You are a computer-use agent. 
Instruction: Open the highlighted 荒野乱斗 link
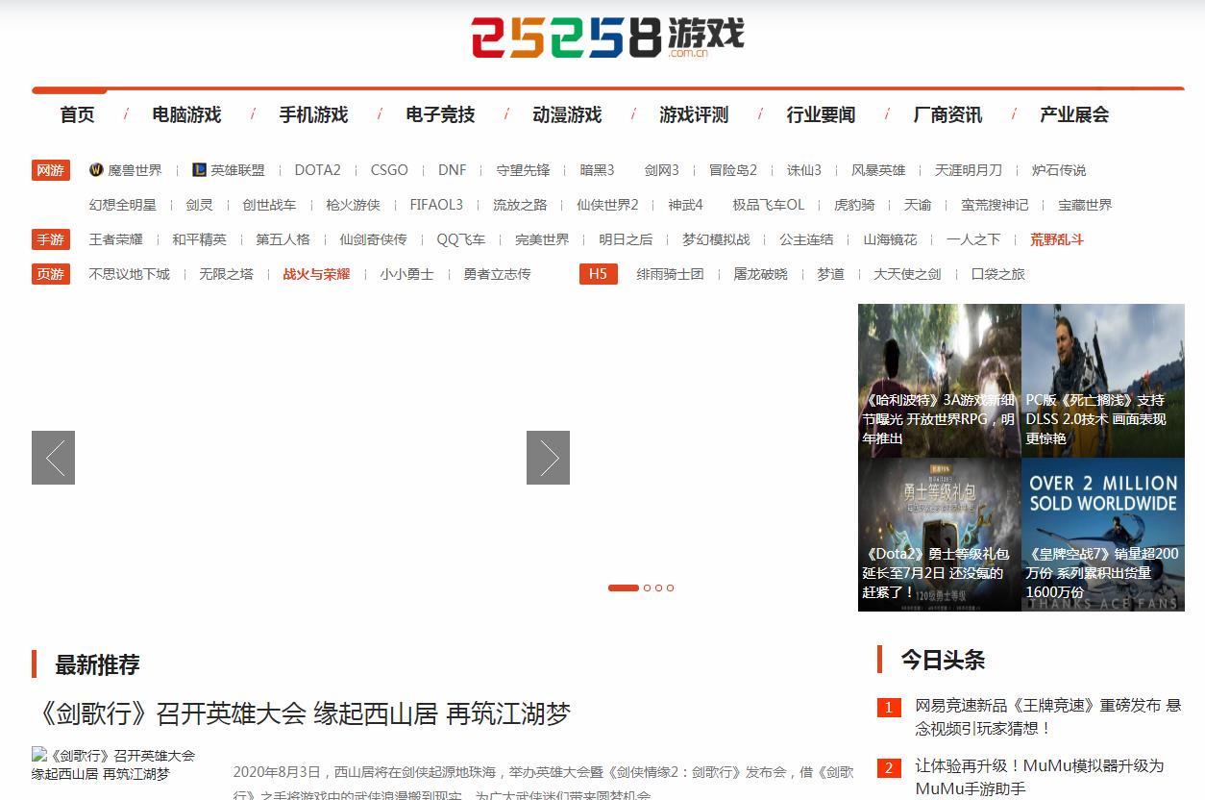pyautogui.click(x=1057, y=239)
